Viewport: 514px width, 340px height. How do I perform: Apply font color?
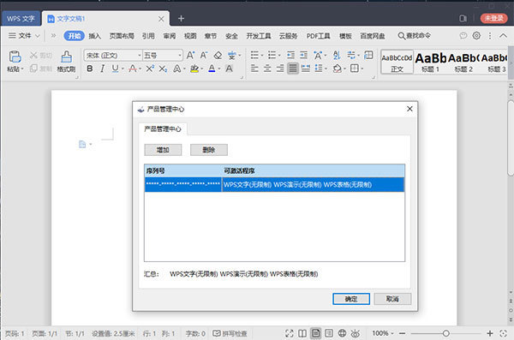click(212, 69)
